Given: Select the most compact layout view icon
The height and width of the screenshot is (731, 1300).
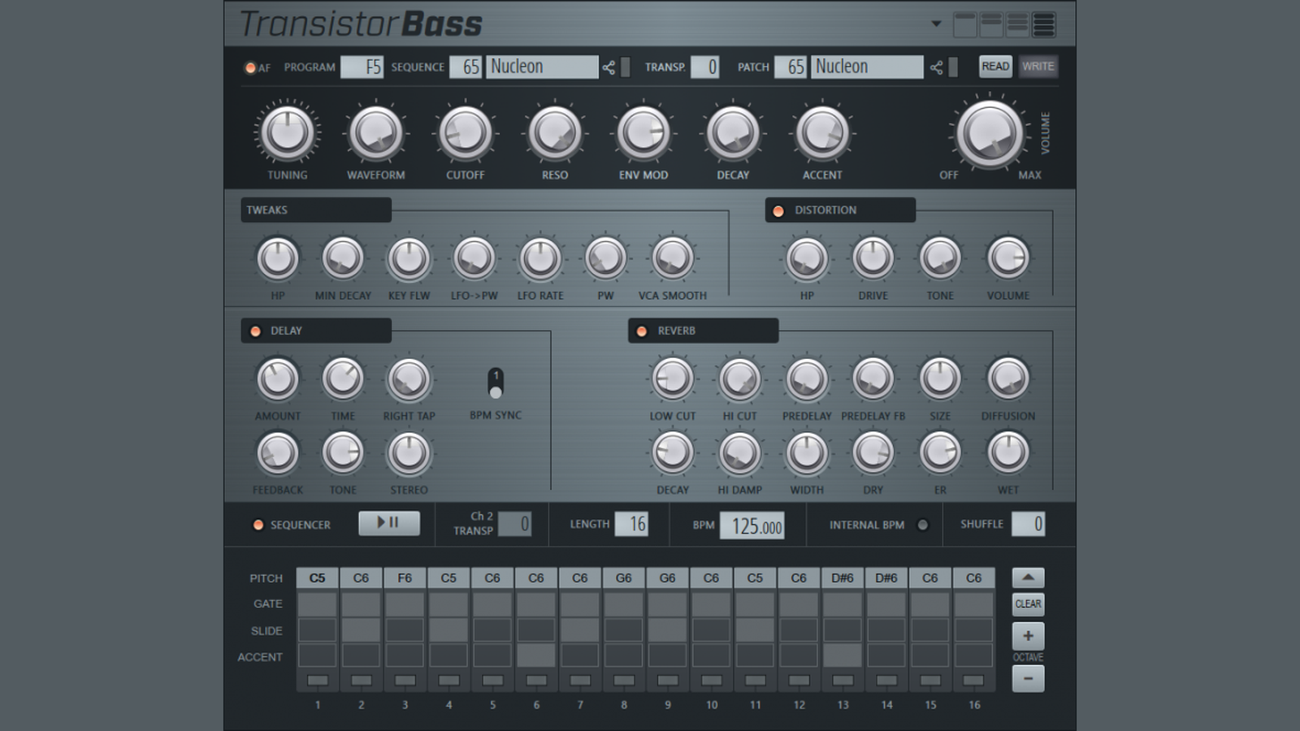Looking at the screenshot, I should [964, 24].
